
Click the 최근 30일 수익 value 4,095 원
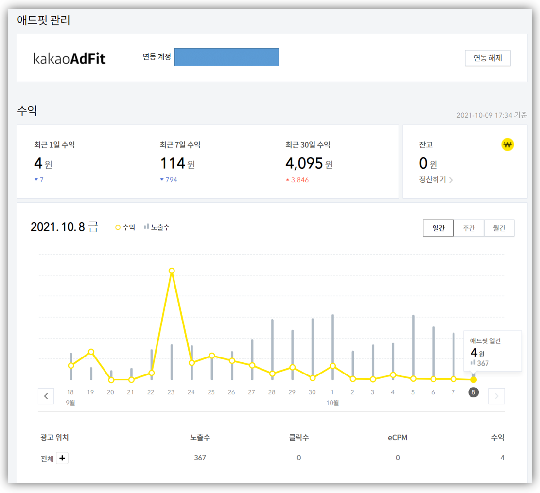pos(309,163)
